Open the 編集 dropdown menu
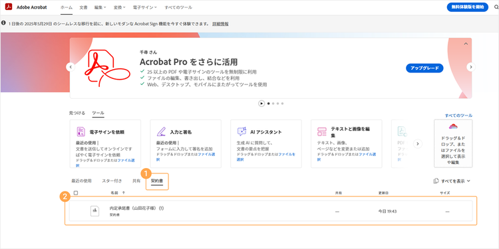 [100, 7]
